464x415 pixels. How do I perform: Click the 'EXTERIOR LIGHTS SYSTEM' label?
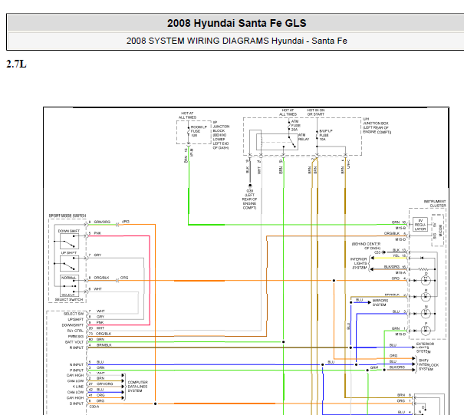[x=425, y=347]
